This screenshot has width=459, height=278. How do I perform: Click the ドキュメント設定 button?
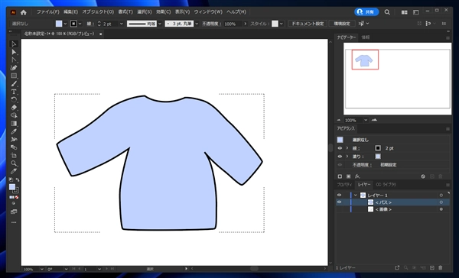pyautogui.click(x=308, y=24)
